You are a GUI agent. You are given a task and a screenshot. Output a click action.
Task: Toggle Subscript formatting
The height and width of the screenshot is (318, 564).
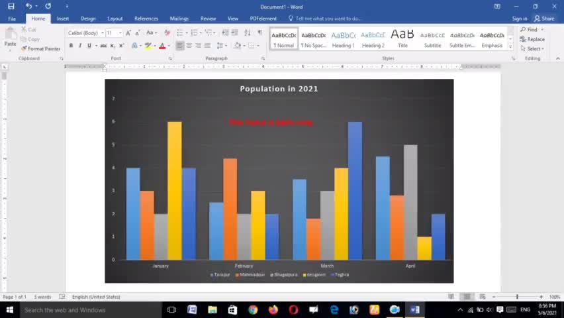[x=113, y=46]
